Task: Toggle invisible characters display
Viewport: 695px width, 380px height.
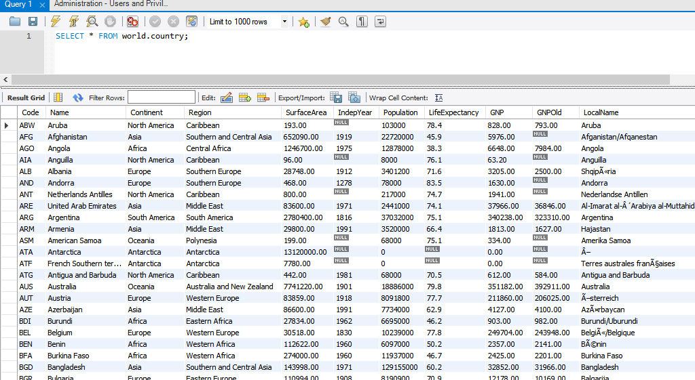Action: [362, 22]
